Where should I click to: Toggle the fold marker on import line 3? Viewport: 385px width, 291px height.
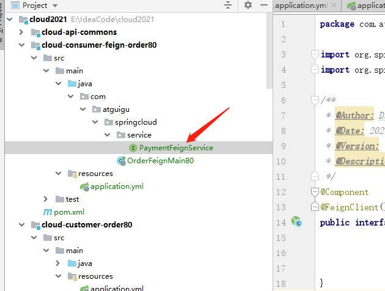(315, 54)
